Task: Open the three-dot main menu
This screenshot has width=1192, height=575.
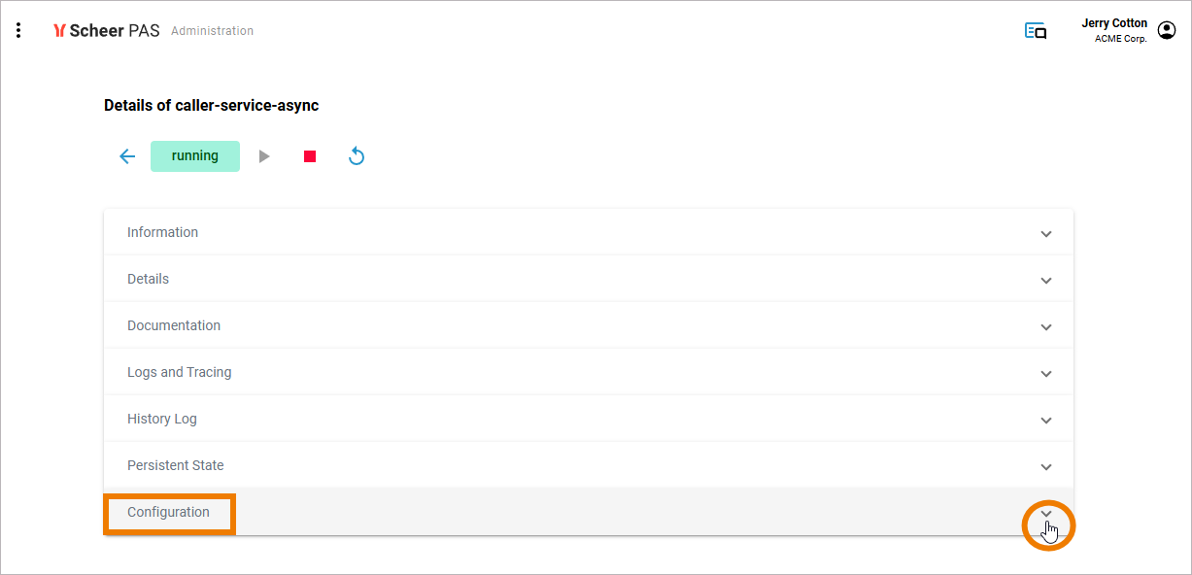Action: (x=18, y=31)
